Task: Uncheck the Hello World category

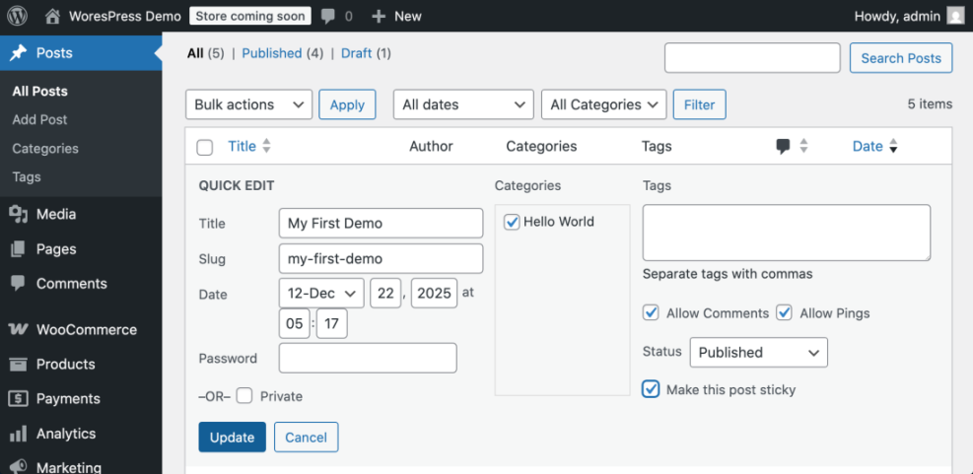Action: 512,222
